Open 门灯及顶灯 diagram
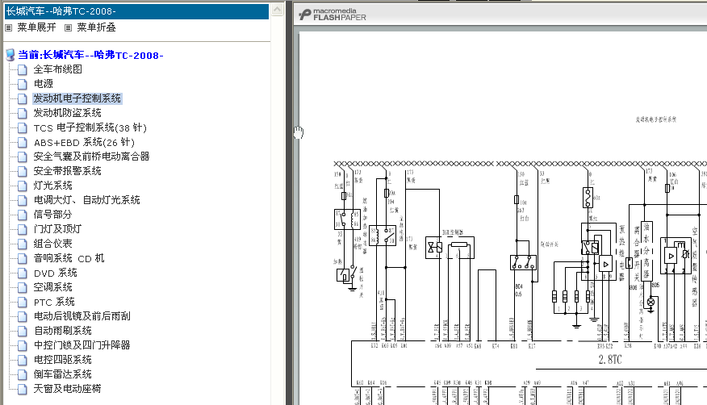Screen dimensions: 707x405 coord(57,229)
